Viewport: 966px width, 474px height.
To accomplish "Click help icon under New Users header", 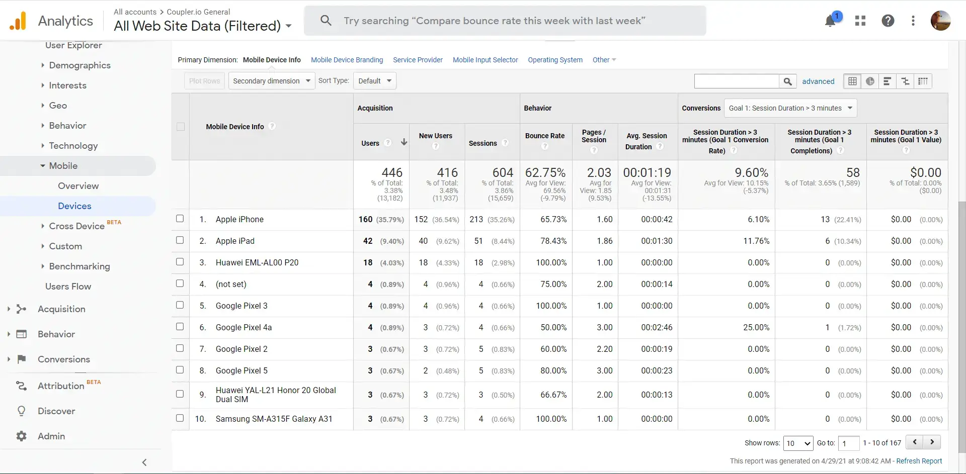I will pyautogui.click(x=436, y=146).
